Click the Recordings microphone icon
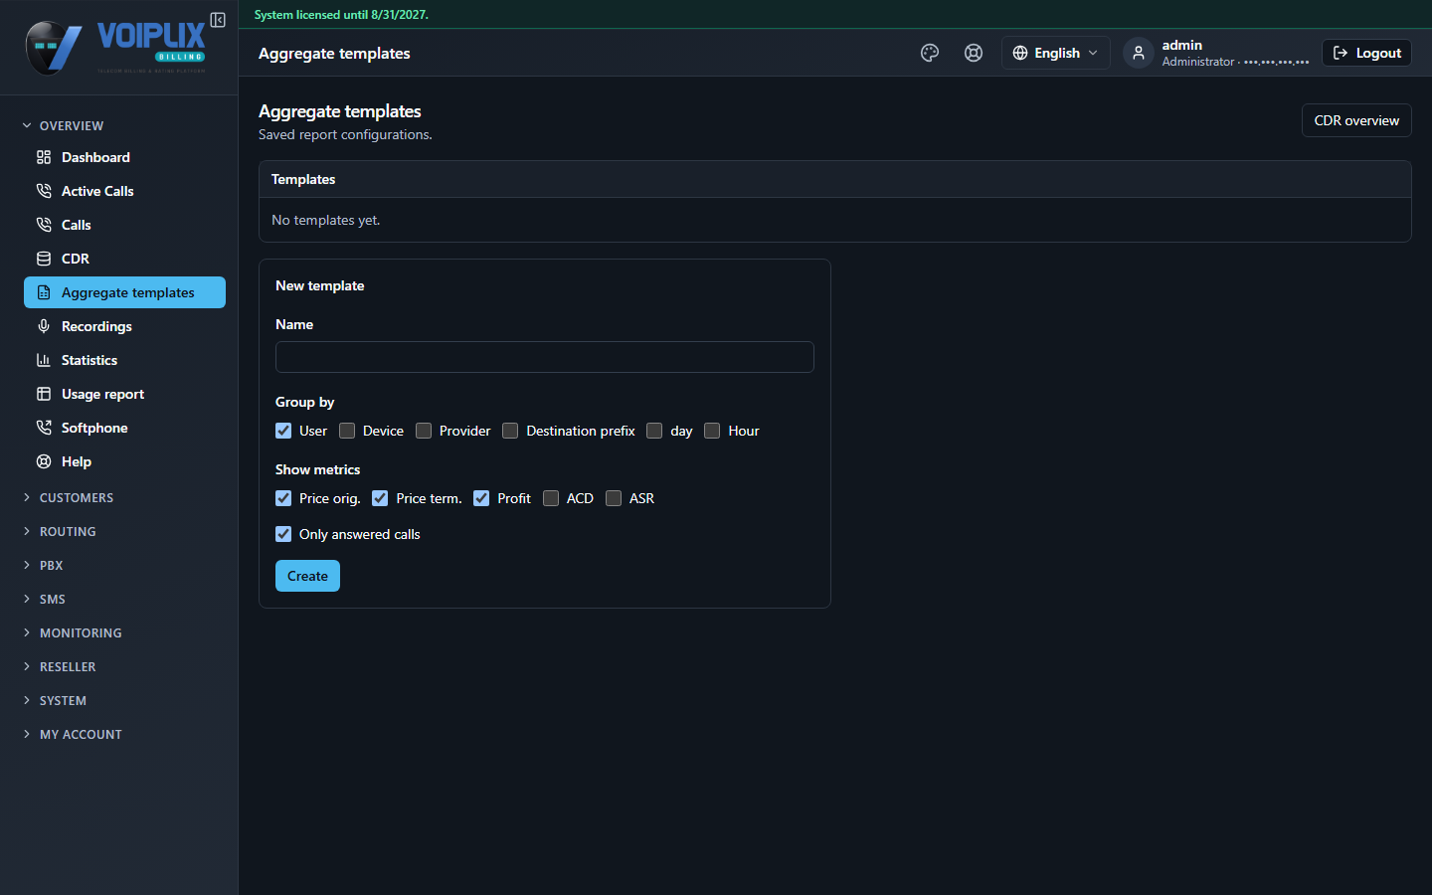1432x895 pixels. click(44, 326)
